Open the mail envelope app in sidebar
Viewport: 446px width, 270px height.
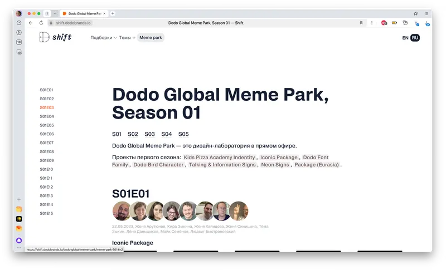tap(19, 229)
